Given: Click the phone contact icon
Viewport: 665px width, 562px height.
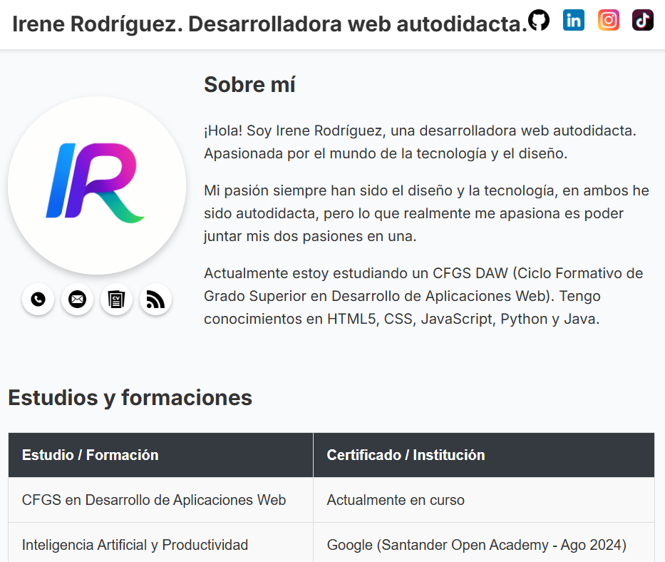Looking at the screenshot, I should pos(38,300).
